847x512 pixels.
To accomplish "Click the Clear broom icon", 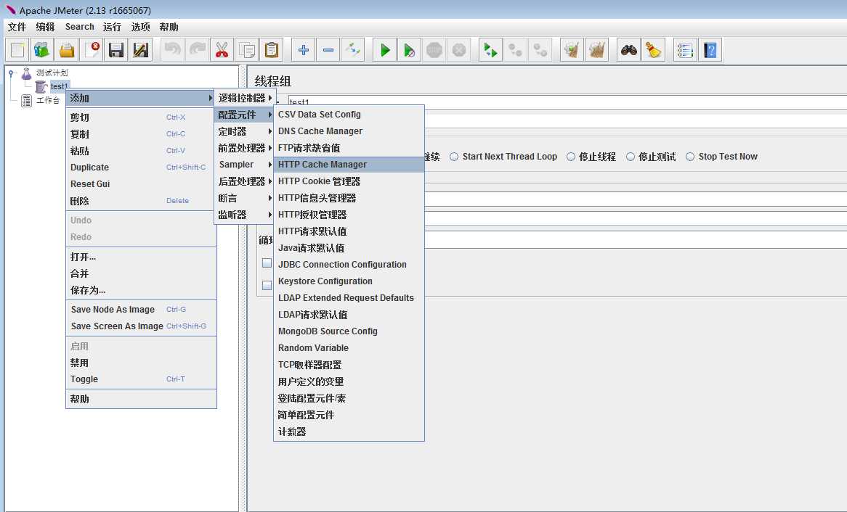I will pyautogui.click(x=572, y=50).
